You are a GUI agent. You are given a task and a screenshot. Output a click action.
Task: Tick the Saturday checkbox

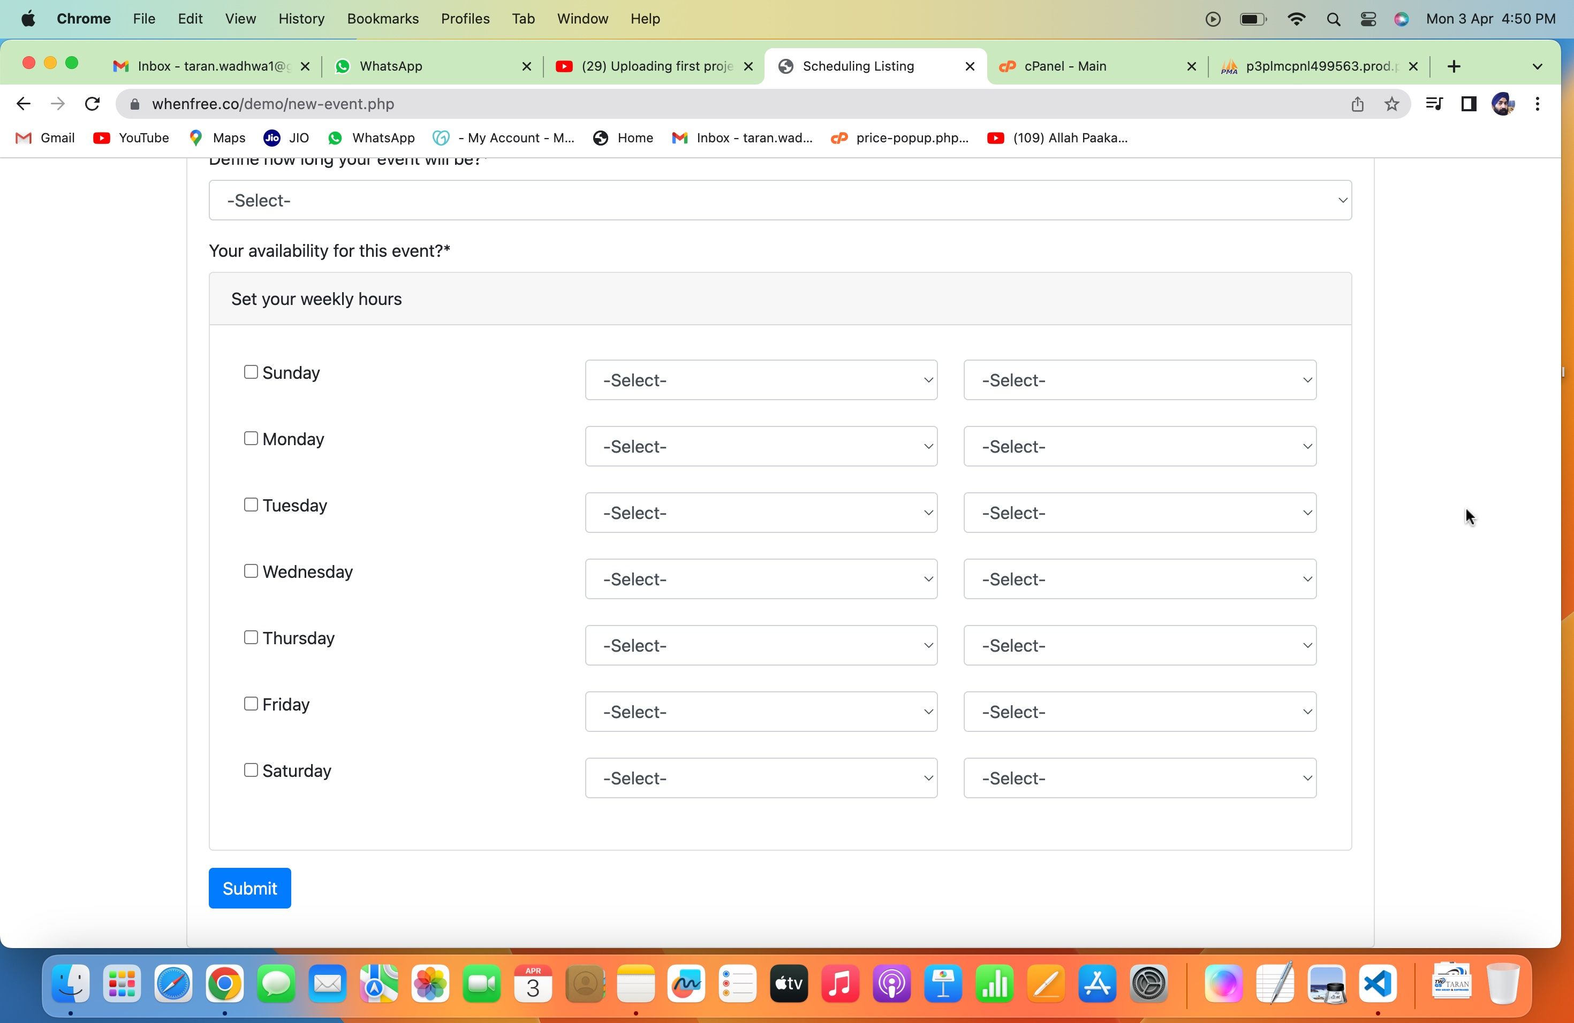point(251,770)
